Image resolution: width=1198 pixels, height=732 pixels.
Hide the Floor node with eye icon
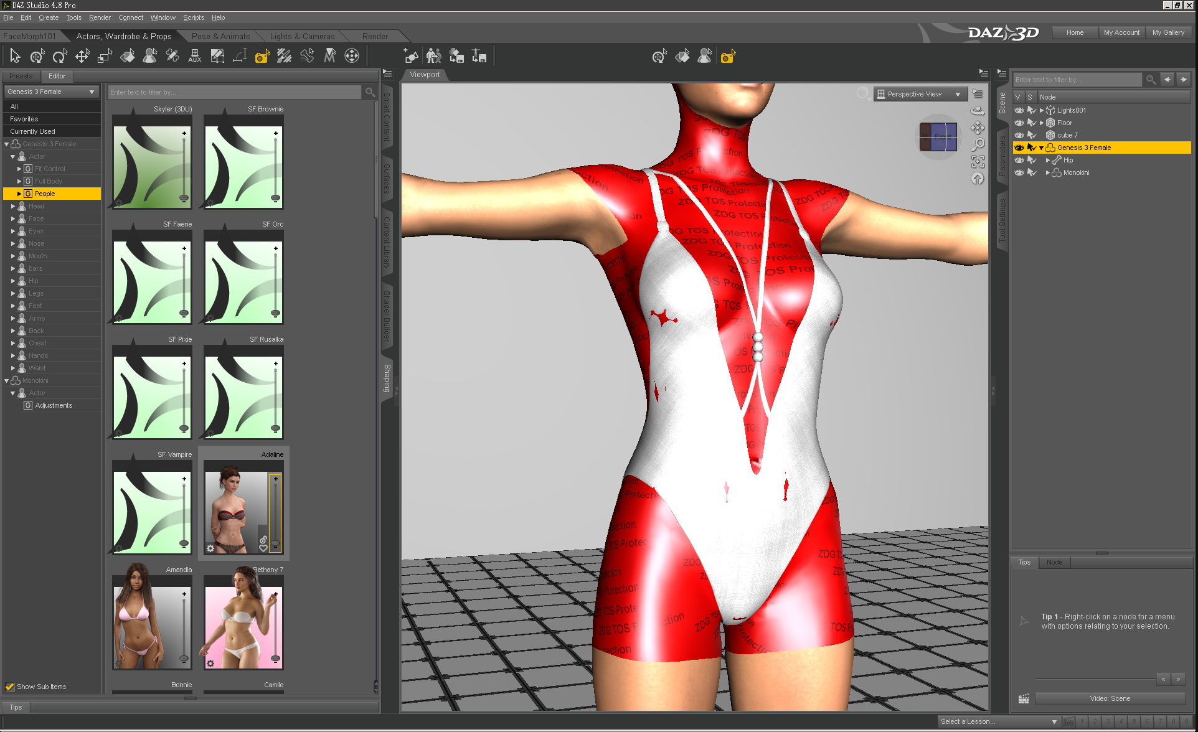pos(1019,123)
